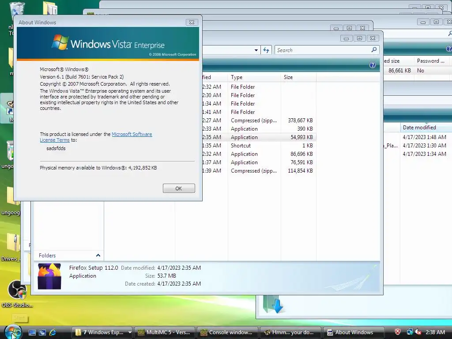Screen dimensions: 452x339
Task: Select the 86,696 KB Application row
Action: [259, 154]
